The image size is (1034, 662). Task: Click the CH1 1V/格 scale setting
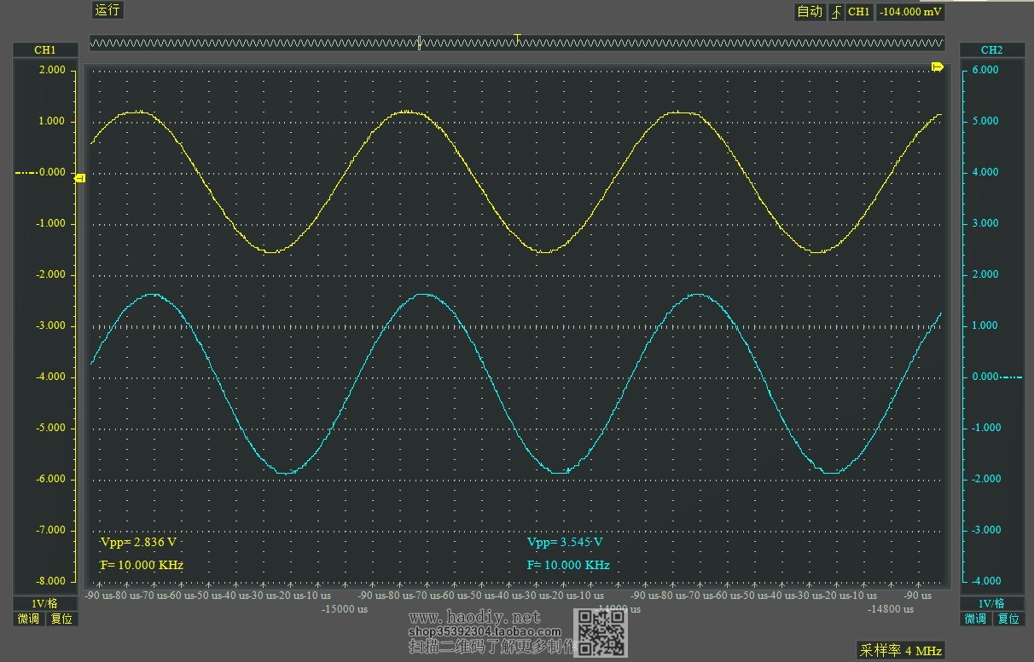click(x=44, y=603)
